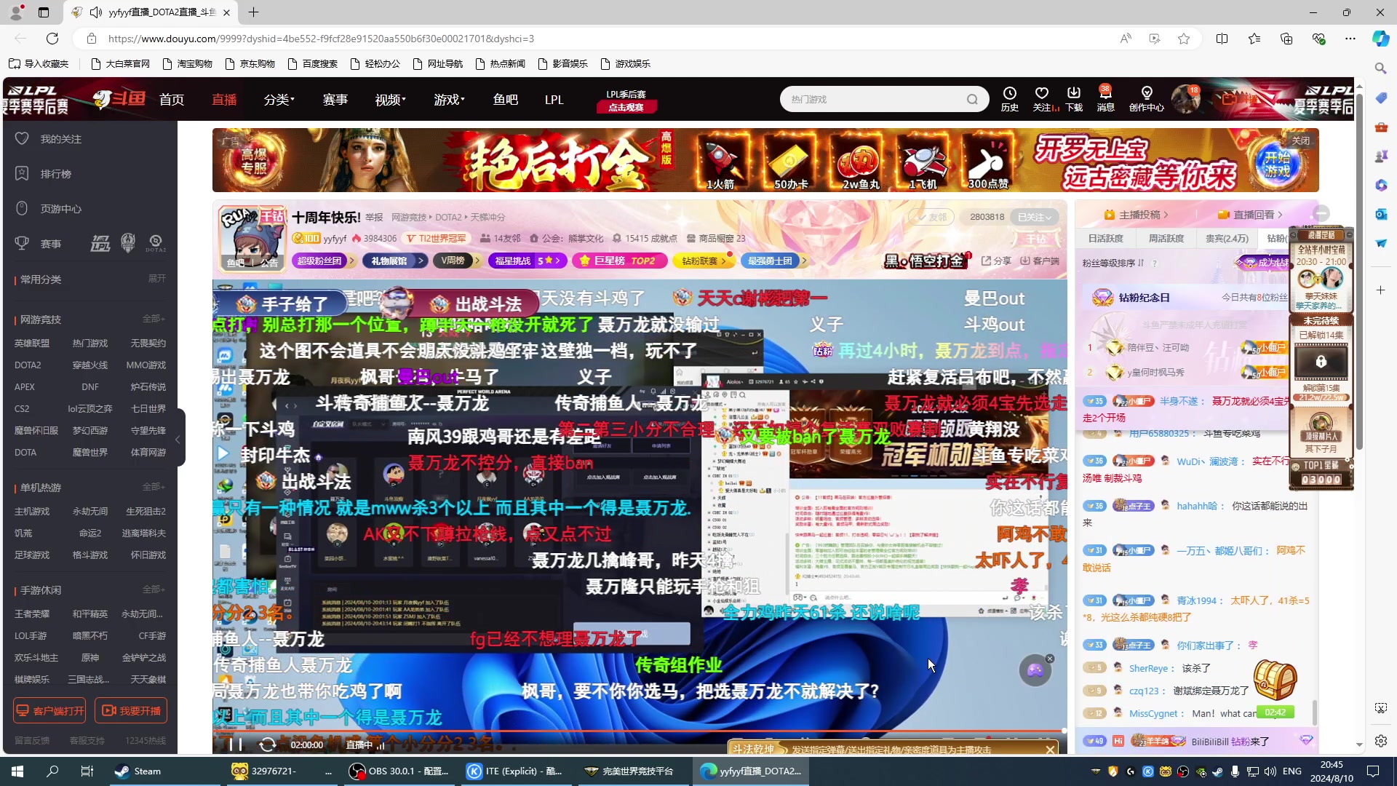
Task: Switch to the 周活跃度 tab
Action: coord(1166,238)
